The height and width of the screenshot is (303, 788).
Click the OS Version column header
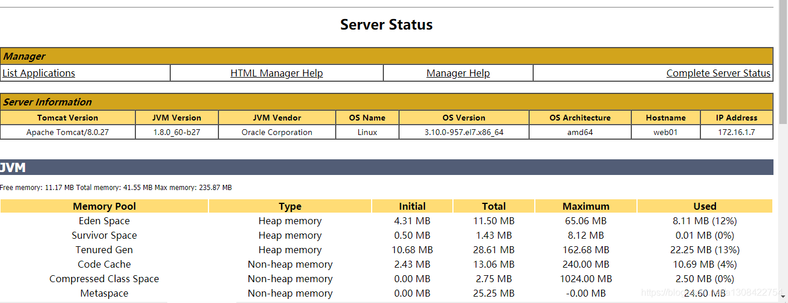464,118
